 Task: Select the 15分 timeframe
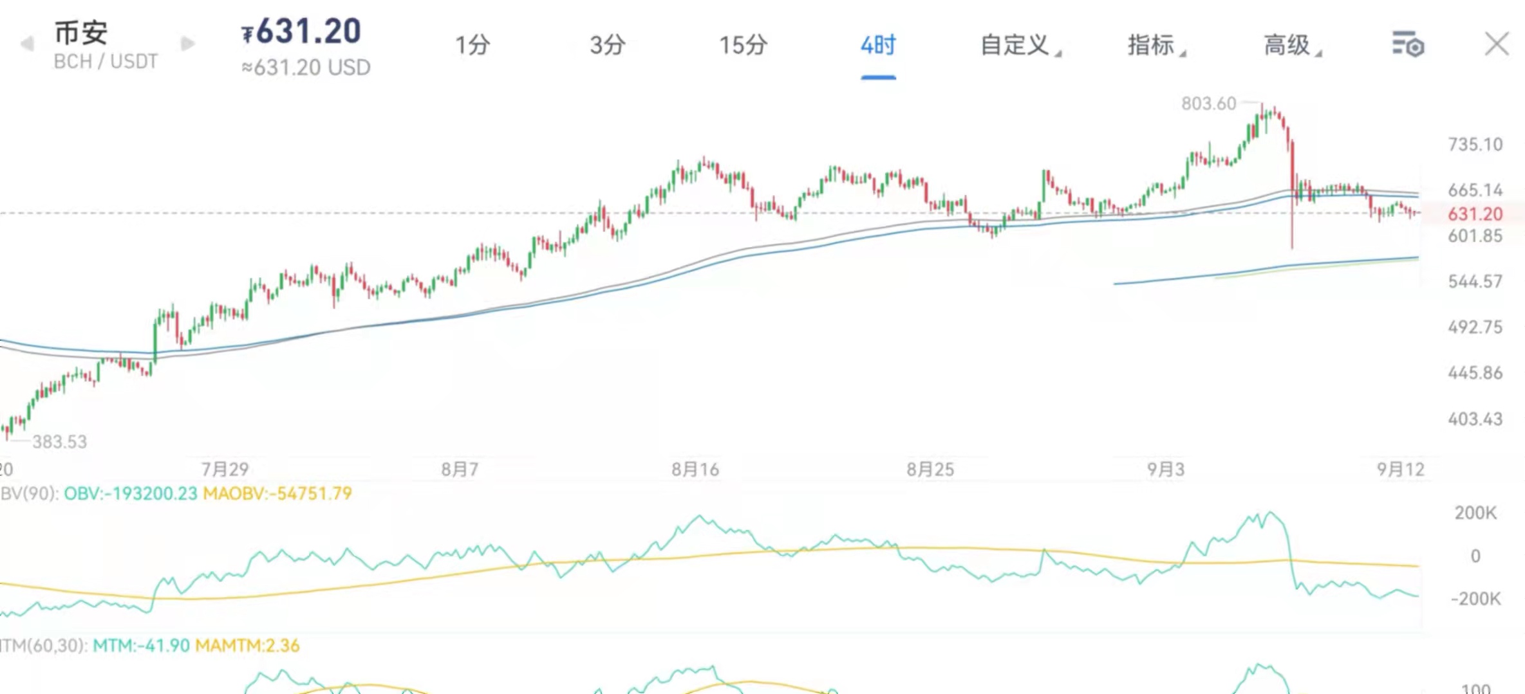tap(743, 45)
